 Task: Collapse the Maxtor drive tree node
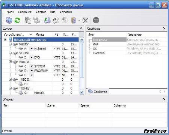point(11,44)
